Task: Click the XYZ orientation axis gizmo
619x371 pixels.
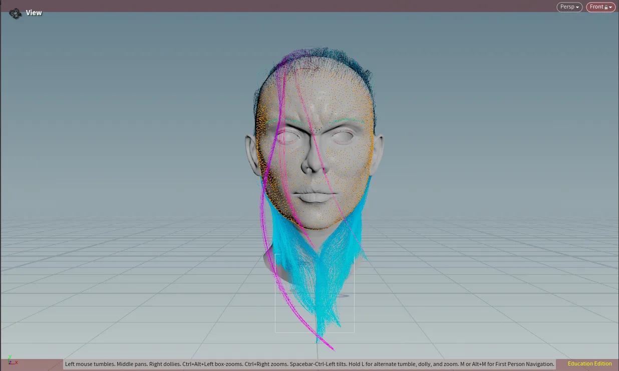Action: pos(12,360)
